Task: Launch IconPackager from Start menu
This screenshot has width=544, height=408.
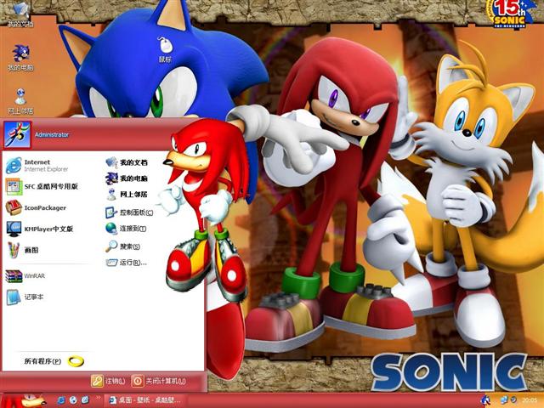Action: 36,207
